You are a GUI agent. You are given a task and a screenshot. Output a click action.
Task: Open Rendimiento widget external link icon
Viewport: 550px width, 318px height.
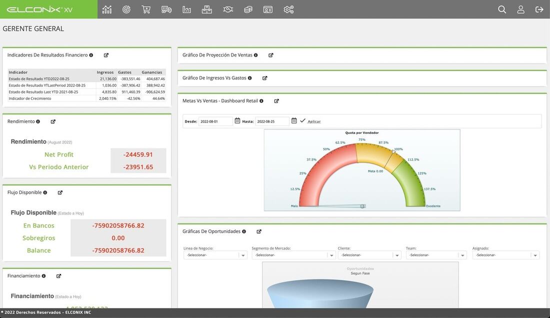[53, 121]
